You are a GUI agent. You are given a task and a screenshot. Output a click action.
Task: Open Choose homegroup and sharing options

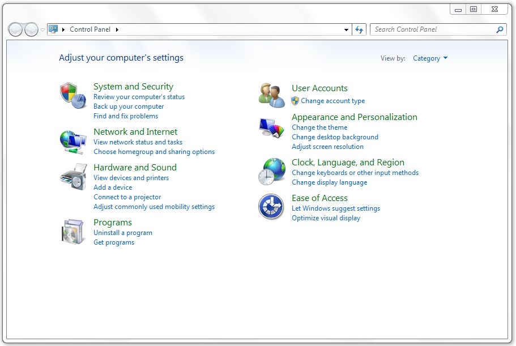click(x=154, y=152)
